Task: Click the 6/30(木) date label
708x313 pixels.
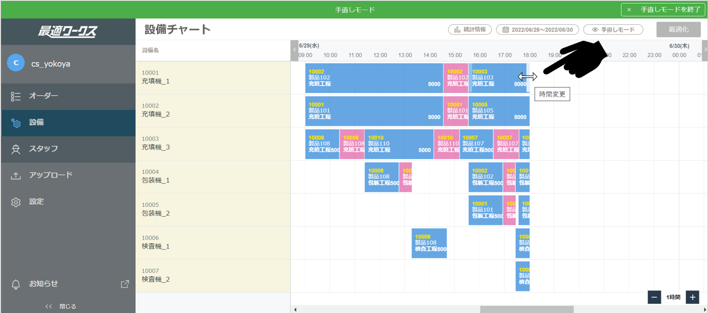Action: coord(679,46)
